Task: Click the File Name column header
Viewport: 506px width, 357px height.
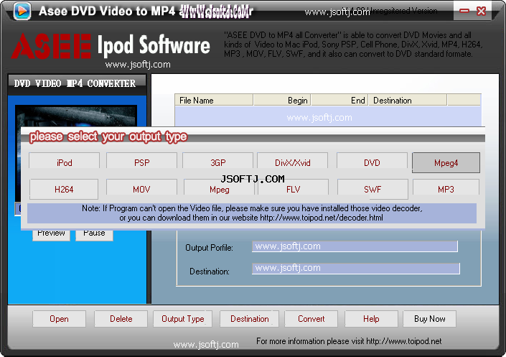Action: pos(214,100)
